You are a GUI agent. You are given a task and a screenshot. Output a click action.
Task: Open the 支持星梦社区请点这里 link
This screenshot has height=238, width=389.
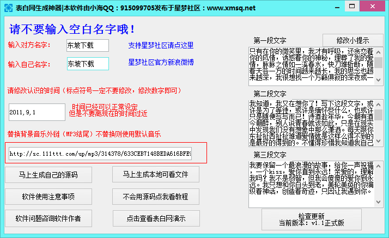point(161,45)
